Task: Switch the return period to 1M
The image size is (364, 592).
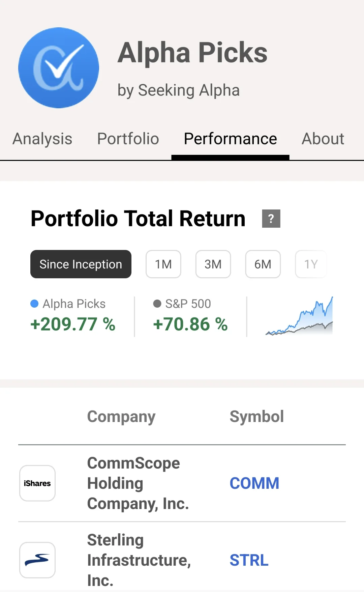Action: [163, 264]
